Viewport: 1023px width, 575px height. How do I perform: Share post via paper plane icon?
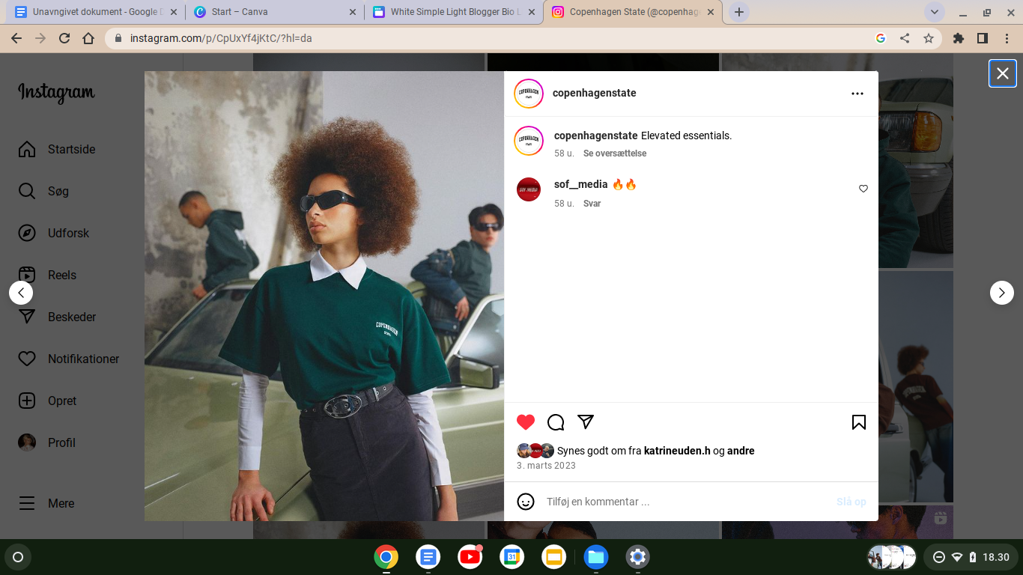point(586,422)
